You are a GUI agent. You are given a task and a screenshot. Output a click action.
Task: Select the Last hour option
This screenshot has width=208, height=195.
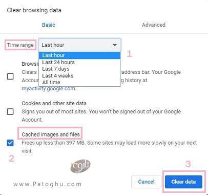[79, 55]
